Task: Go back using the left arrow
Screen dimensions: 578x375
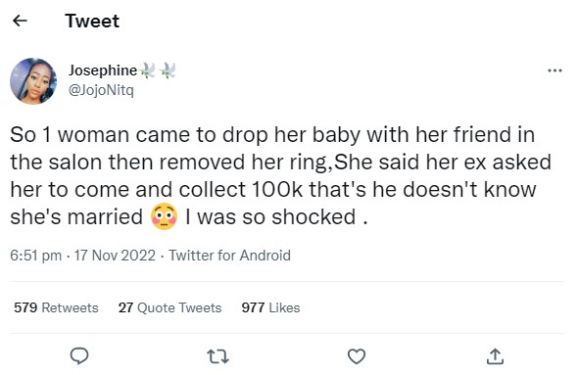Action: [x=20, y=21]
